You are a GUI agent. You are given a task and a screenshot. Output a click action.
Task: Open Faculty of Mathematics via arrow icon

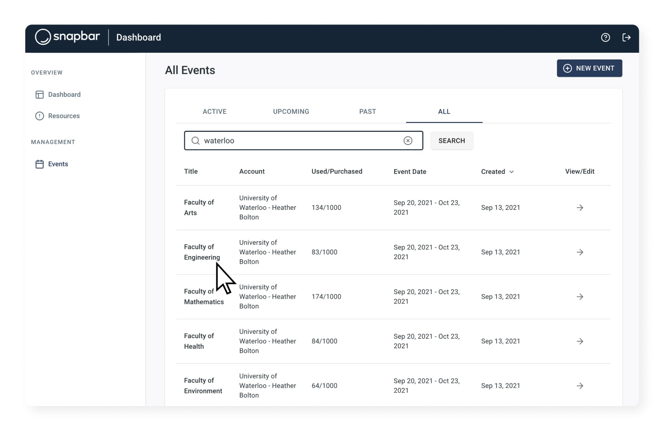tap(580, 297)
